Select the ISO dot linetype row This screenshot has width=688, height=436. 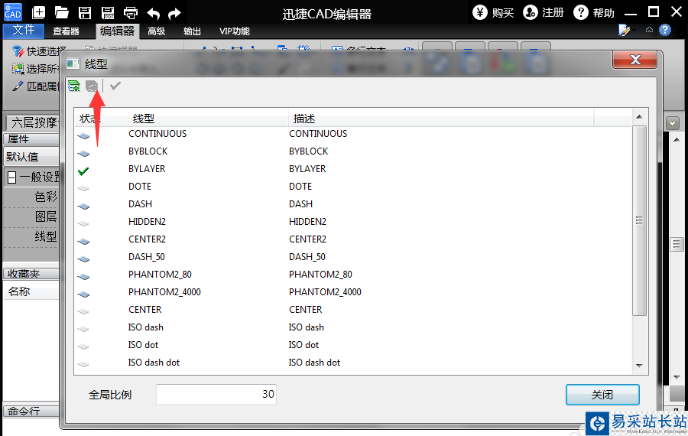click(353, 345)
